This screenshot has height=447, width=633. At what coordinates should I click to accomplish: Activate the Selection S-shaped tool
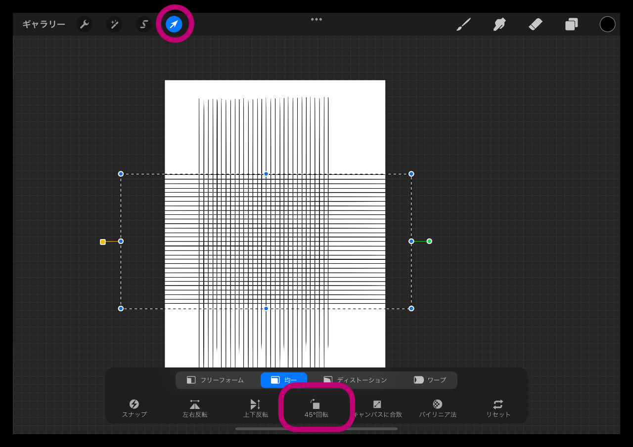[x=144, y=24]
